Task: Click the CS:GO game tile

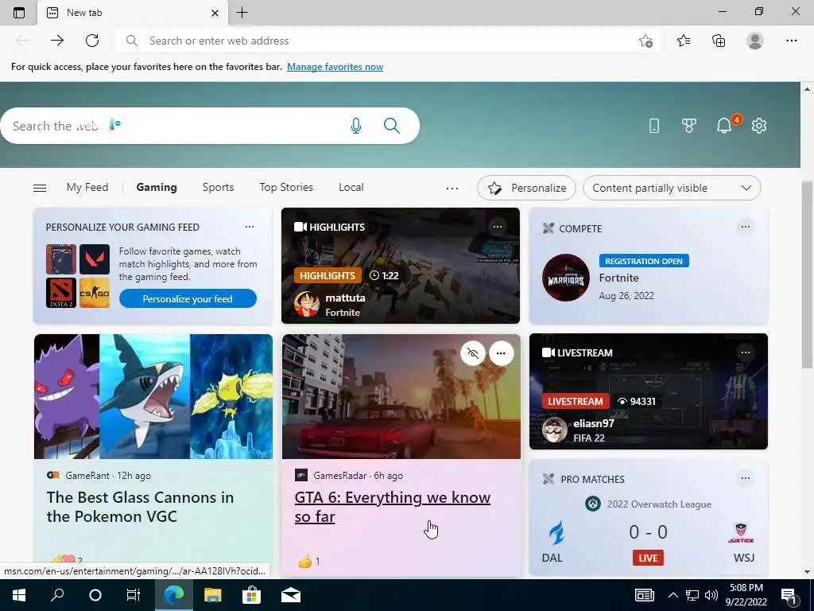Action: point(95,293)
